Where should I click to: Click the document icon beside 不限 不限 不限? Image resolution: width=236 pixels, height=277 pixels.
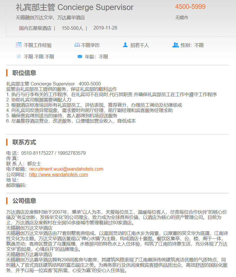(19, 57)
